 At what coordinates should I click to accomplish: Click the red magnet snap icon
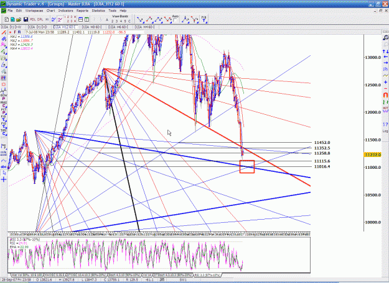(x=385, y=95)
